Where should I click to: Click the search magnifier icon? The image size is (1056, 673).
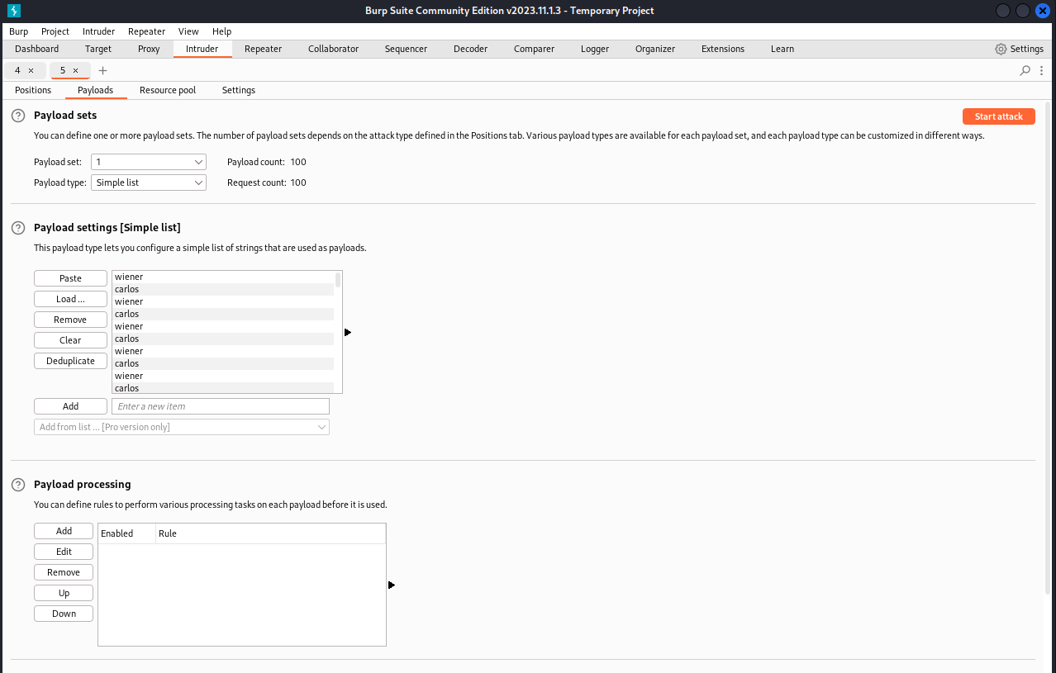pyautogui.click(x=1025, y=70)
